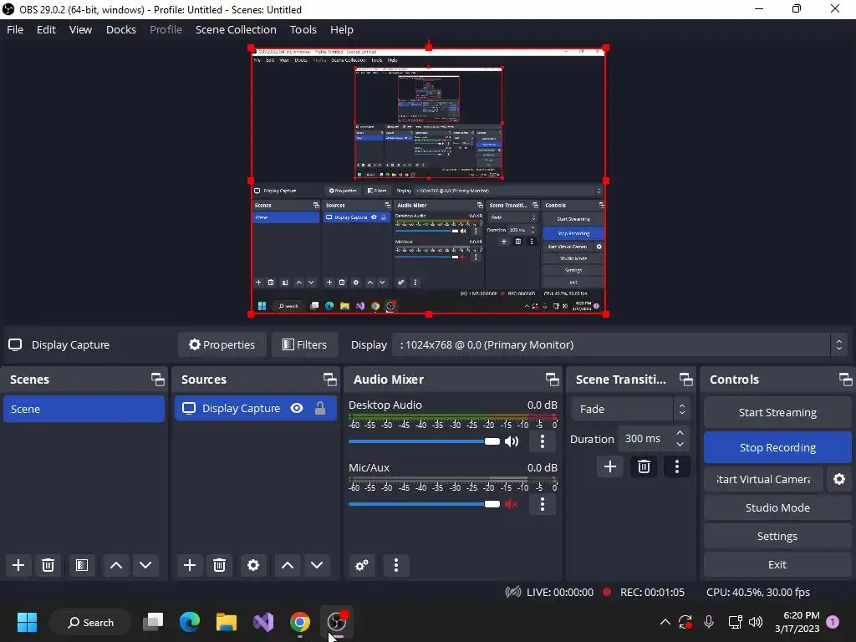Toggle Display Capture visibility eye

click(297, 408)
